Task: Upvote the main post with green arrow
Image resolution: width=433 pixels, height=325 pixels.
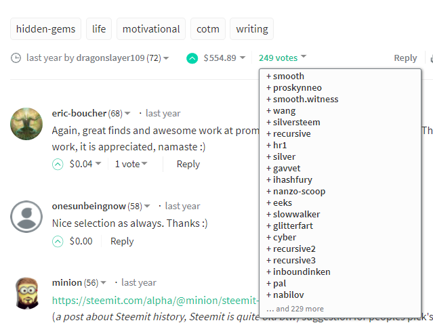Action: (192, 58)
